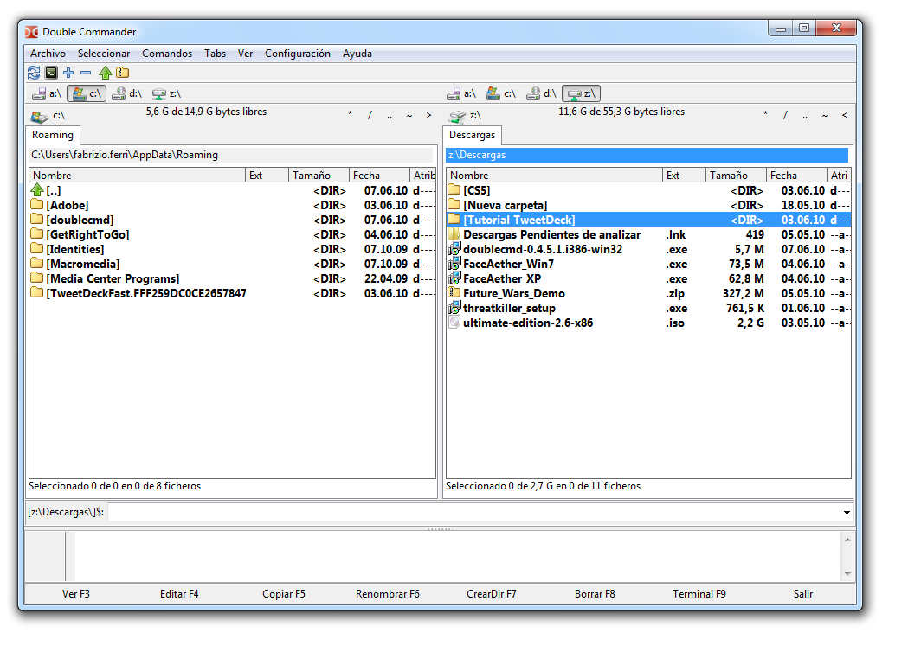The image size is (908, 652).
Task: Click the green up-arrow toolbar icon
Action: point(105,73)
